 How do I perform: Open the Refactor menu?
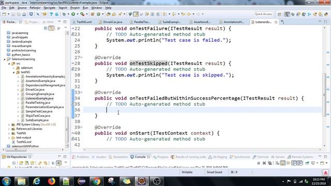[x=35, y=8]
